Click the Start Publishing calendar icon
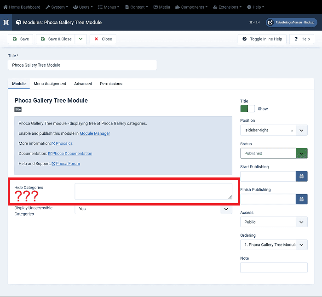The width and height of the screenshot is (322, 297). [x=301, y=176]
